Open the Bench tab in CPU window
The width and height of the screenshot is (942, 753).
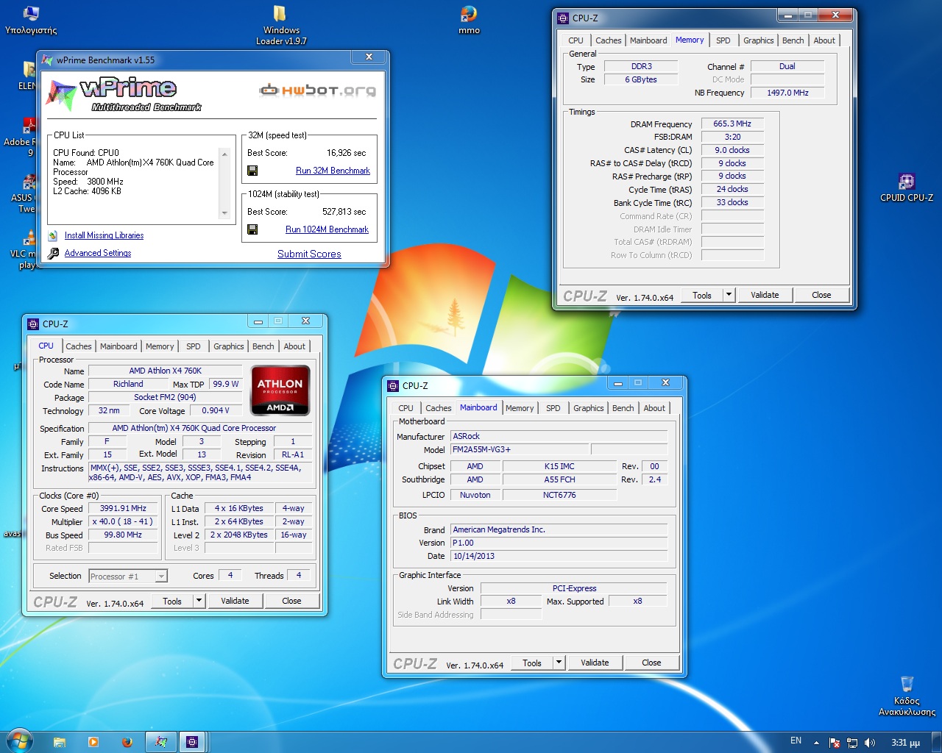[263, 346]
